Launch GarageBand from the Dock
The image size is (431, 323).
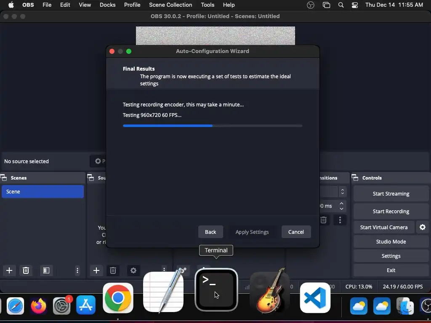click(270, 291)
